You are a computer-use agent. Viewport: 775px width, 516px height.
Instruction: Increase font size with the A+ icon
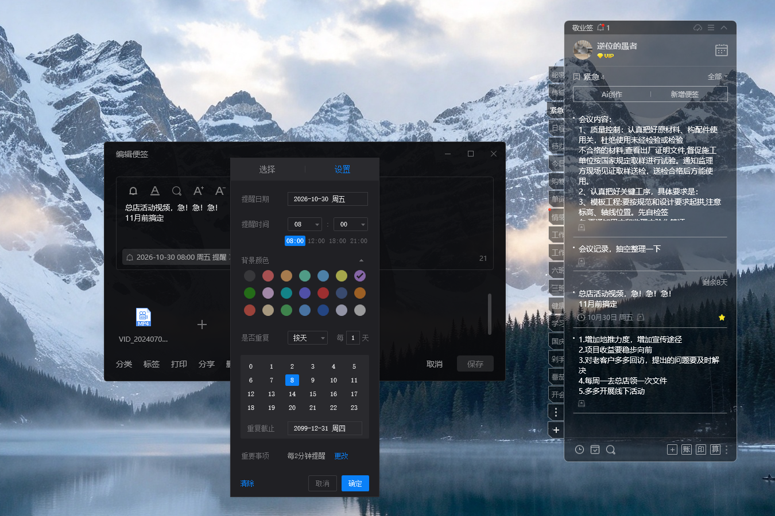pyautogui.click(x=199, y=191)
